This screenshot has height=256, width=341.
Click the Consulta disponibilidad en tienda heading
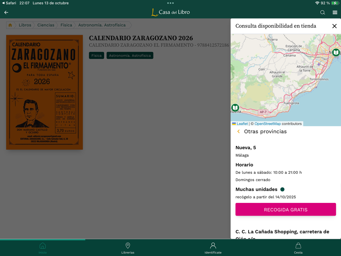tap(276, 26)
